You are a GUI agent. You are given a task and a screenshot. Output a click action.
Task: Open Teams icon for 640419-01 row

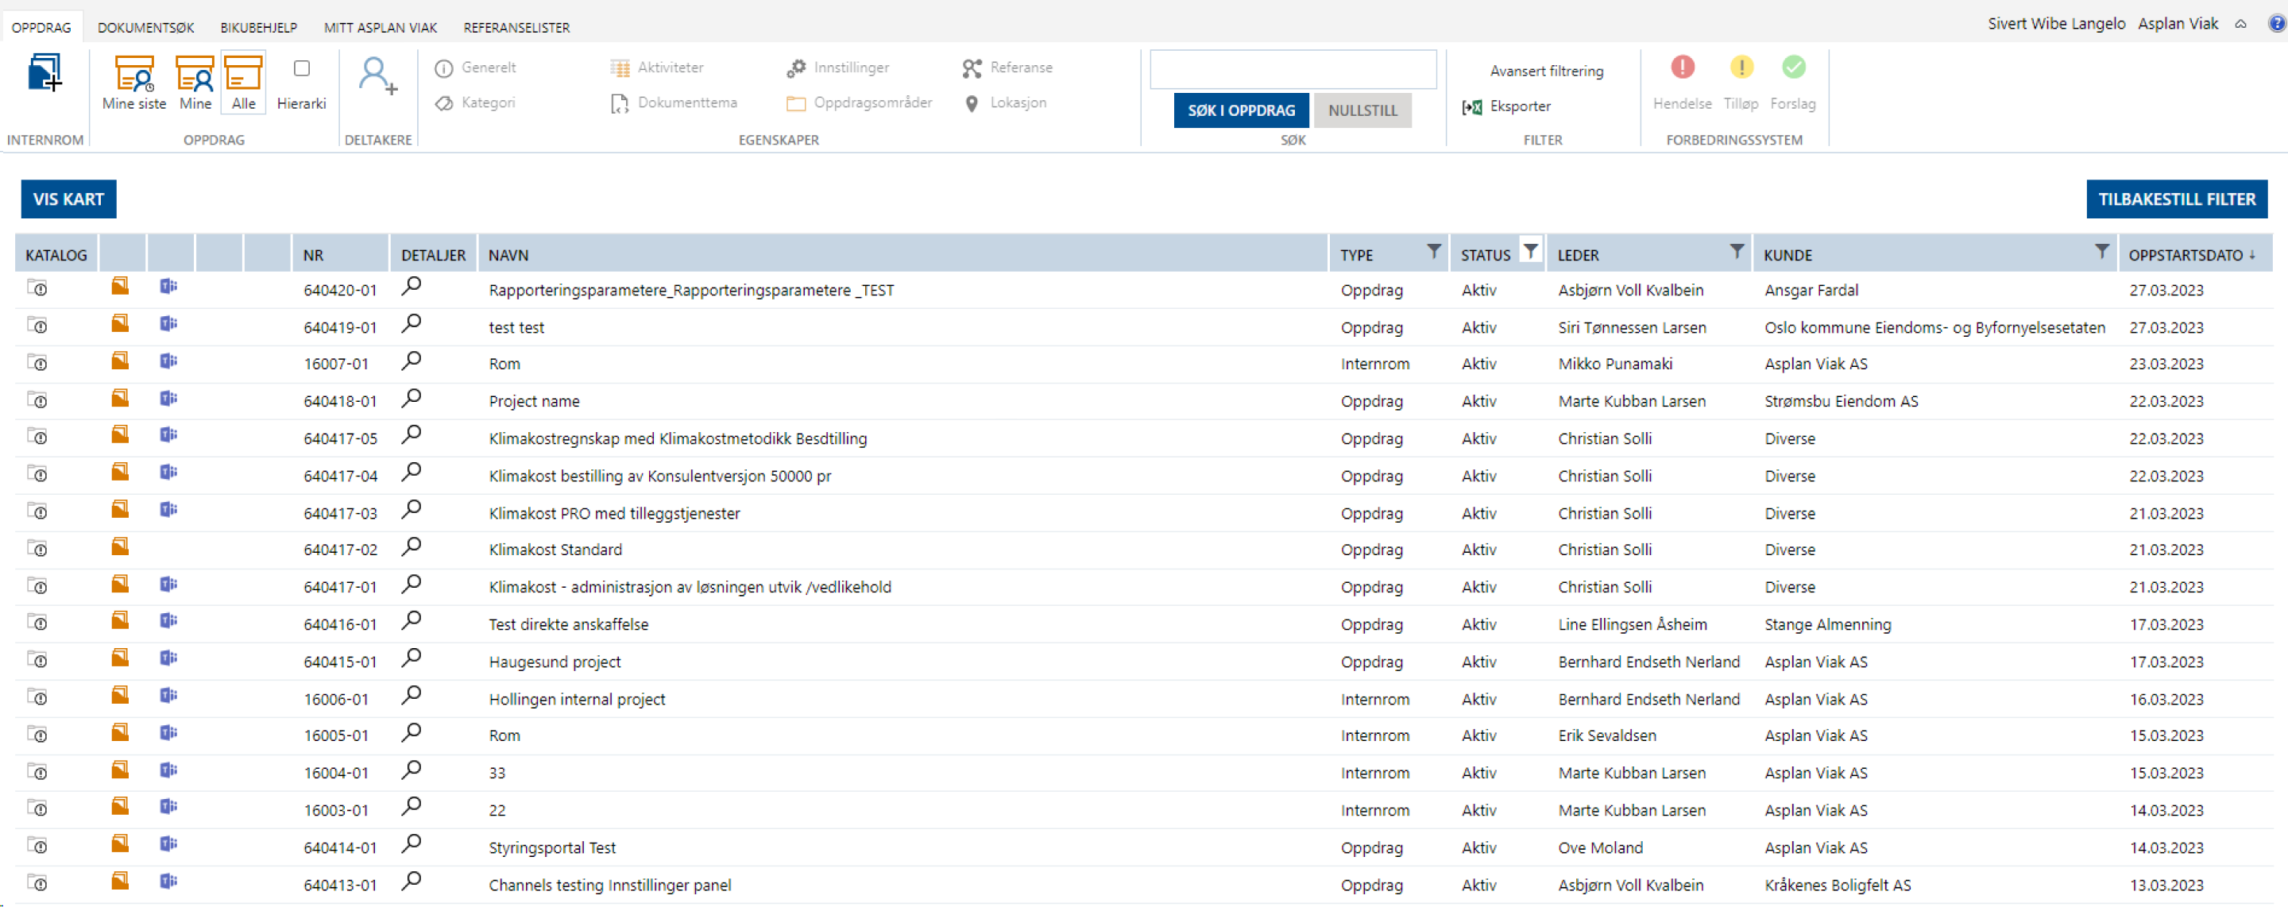pos(168,323)
